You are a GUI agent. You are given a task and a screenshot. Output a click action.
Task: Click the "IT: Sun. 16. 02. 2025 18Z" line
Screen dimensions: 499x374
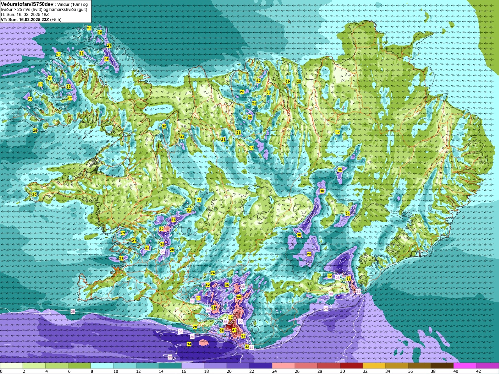pos(25,14)
